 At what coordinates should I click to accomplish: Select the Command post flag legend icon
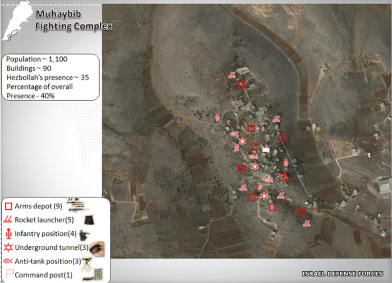pyautogui.click(x=8, y=275)
